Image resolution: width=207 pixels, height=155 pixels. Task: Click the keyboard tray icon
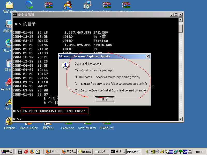pos(190,152)
